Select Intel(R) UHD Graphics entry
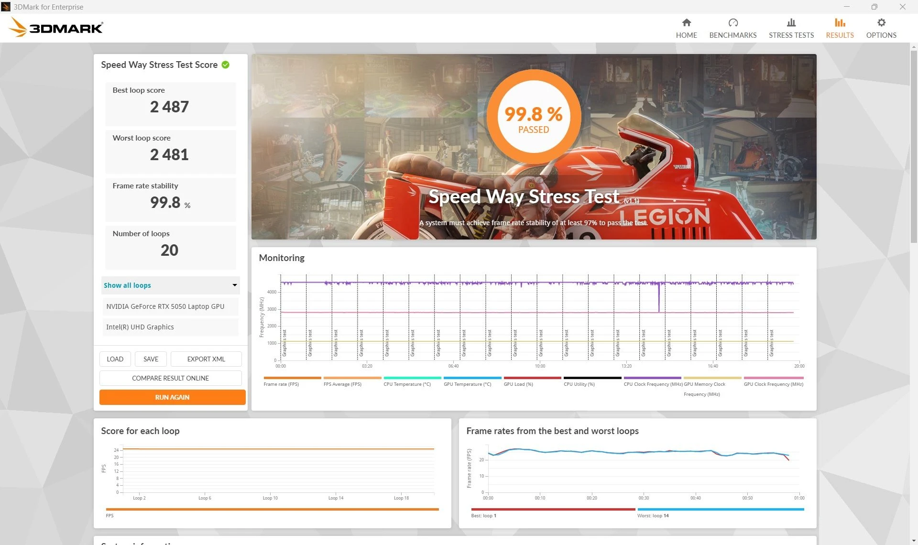 pos(170,327)
